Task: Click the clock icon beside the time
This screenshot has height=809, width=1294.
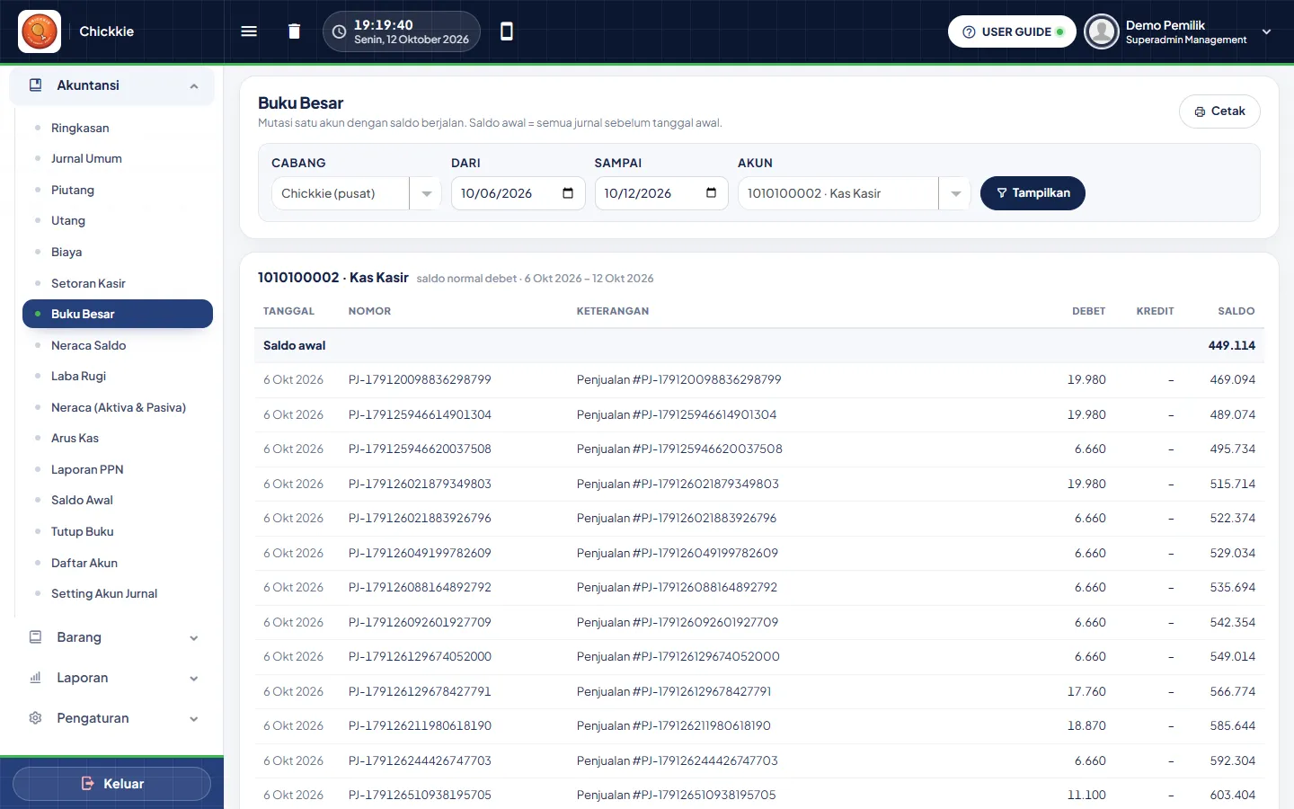Action: [x=339, y=31]
